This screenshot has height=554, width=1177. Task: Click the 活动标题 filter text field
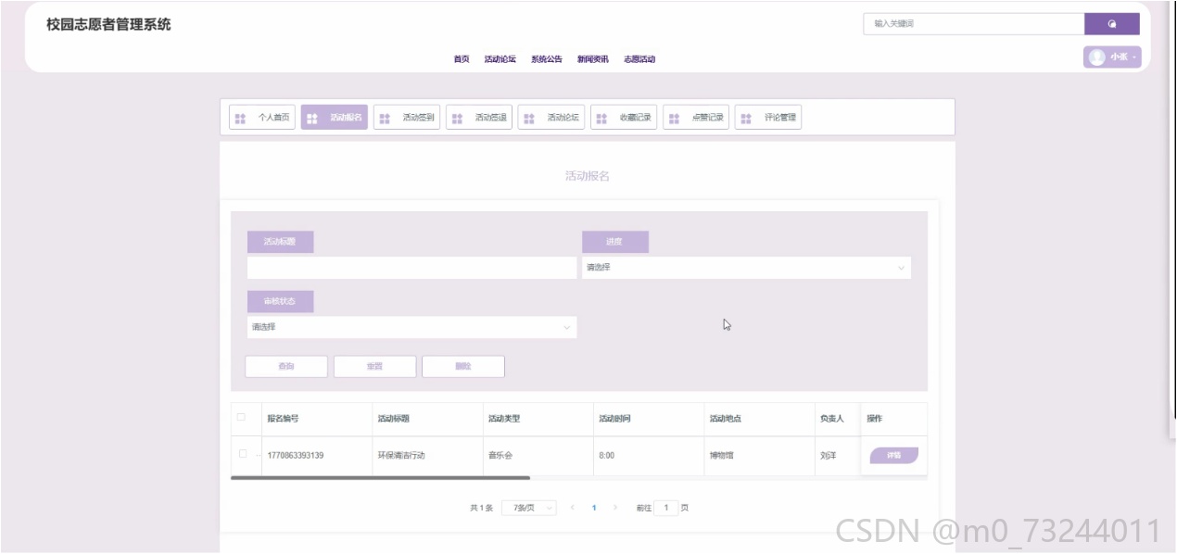pos(411,268)
